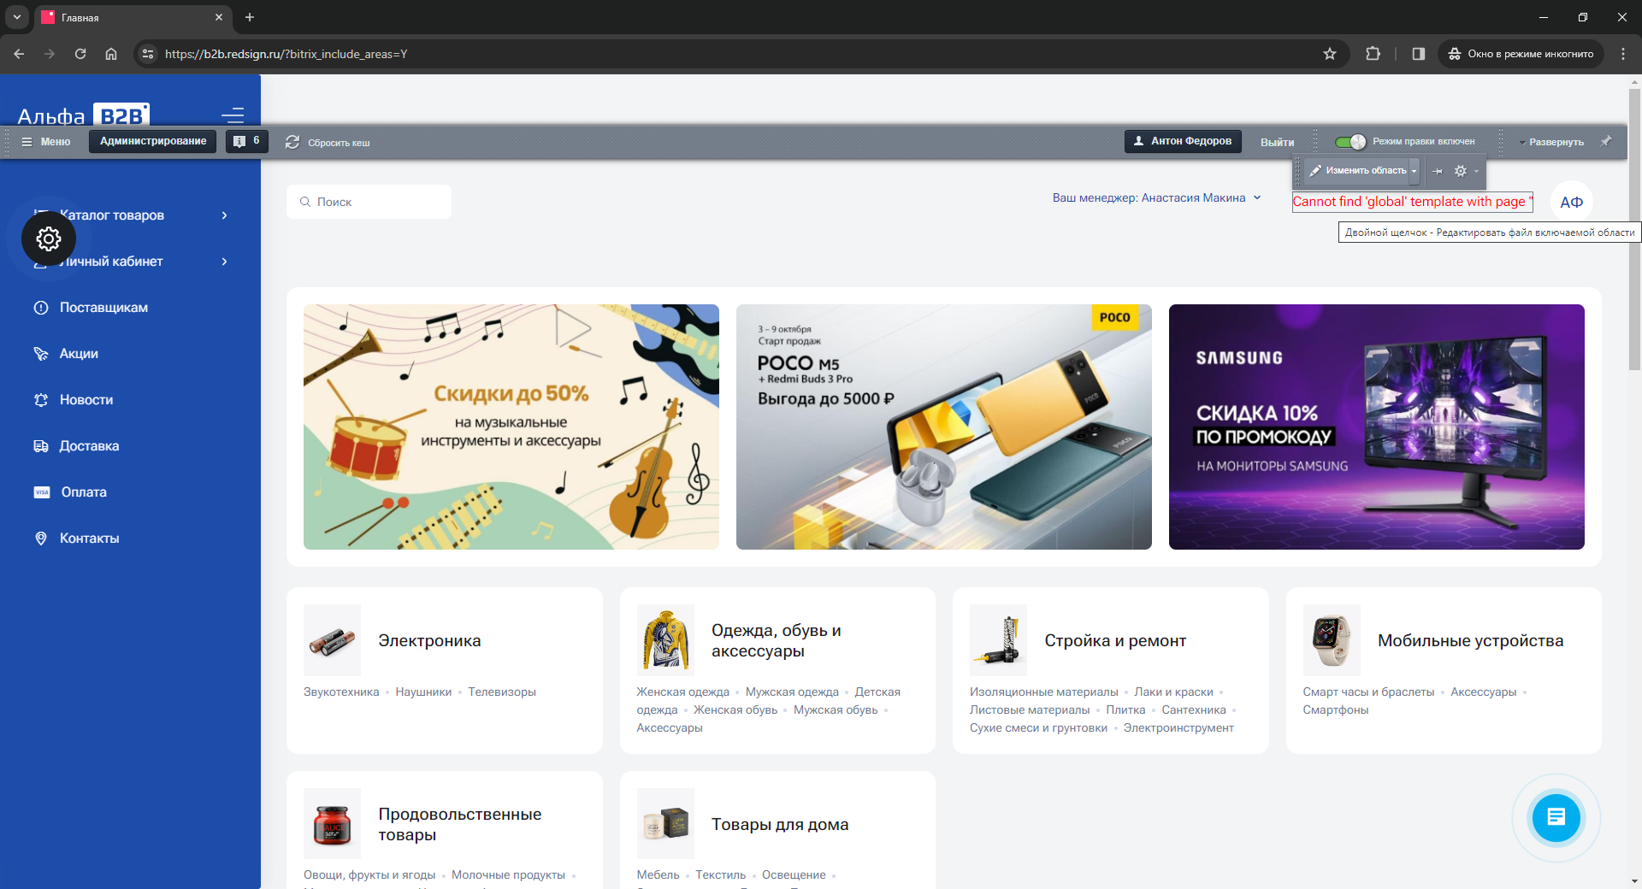
Task: Click the browser bookmark star icon
Action: 1329,54
